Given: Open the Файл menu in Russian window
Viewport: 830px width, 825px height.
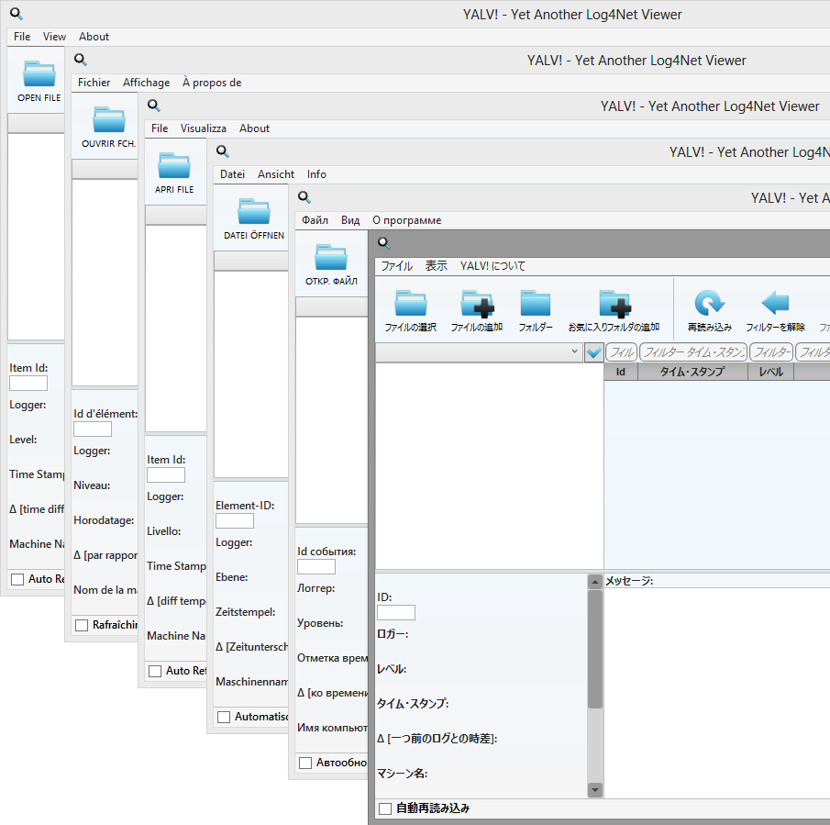Looking at the screenshot, I should (x=315, y=220).
